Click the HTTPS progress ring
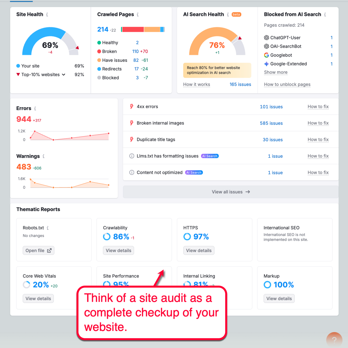 187,237
